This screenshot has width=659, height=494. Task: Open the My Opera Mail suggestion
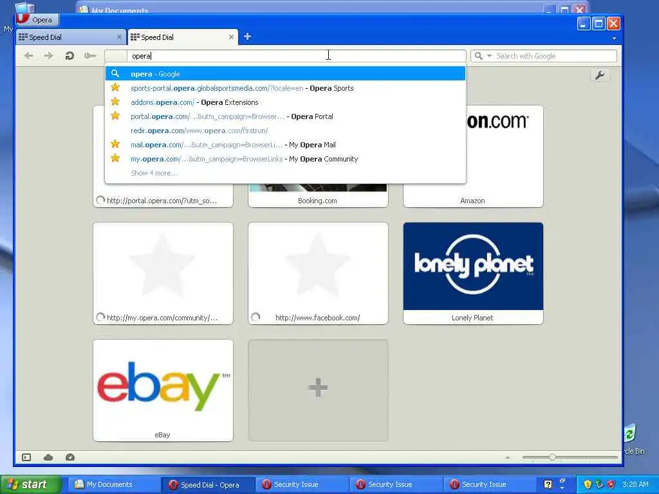click(x=285, y=145)
